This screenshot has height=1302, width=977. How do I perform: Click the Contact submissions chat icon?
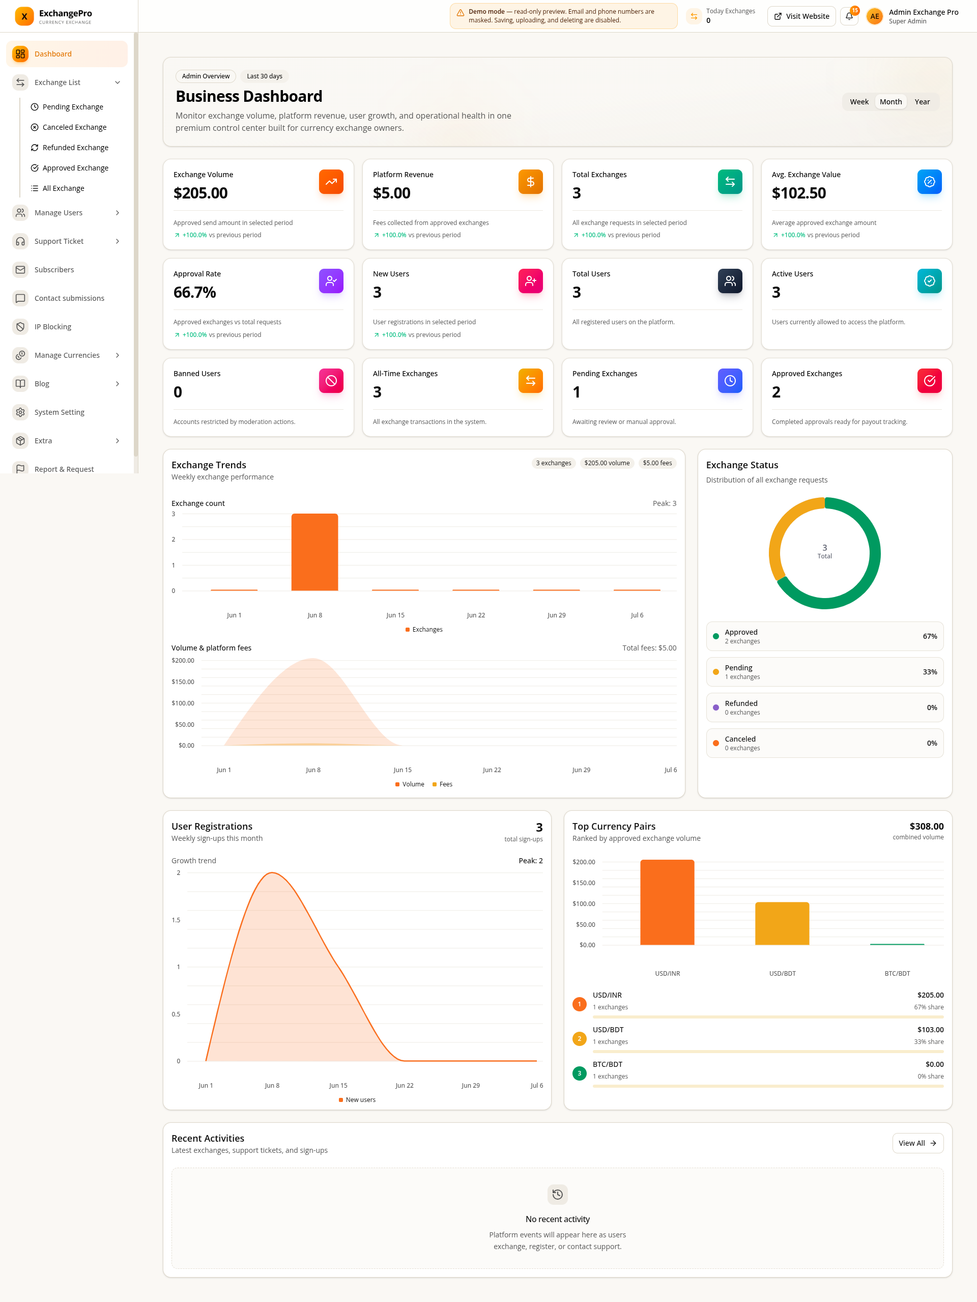pos(20,298)
